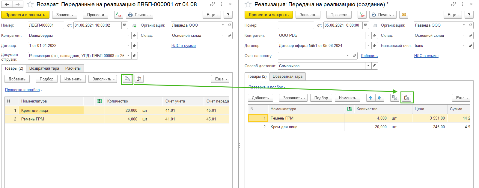Open Договор-оферта №51 contract card
Viewport: 479px width, 188px height.
375,46
